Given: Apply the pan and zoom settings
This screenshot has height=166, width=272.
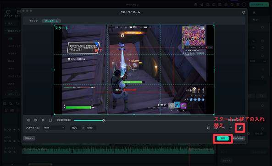Looking at the screenshot, I should tap(223, 138).
